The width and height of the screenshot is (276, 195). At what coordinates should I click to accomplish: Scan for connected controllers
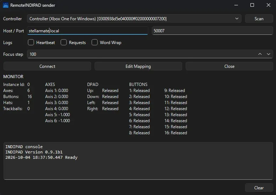click(x=259, y=18)
